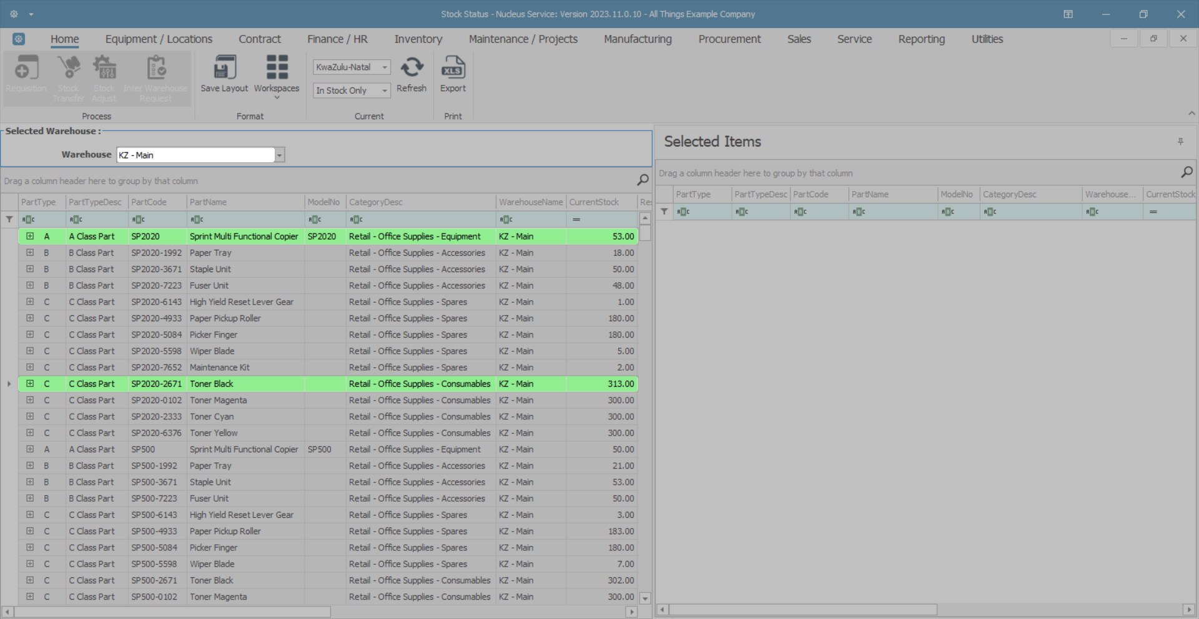This screenshot has width=1199, height=619.
Task: Switch to the Procurement tab
Action: [729, 39]
